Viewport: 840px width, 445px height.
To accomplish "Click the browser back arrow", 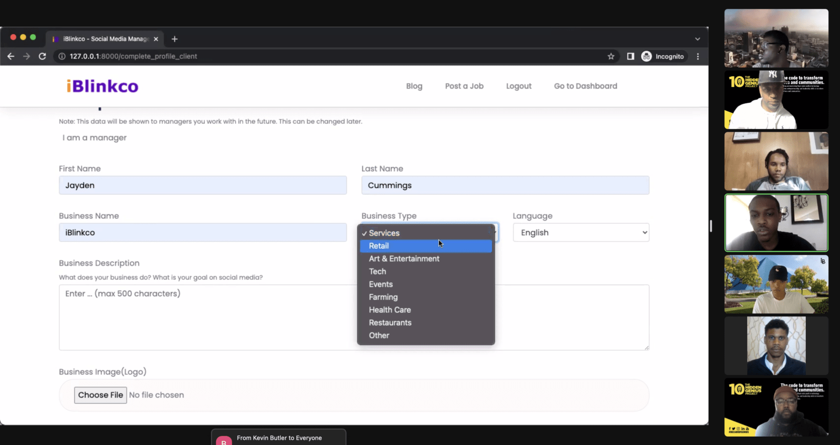I will pyautogui.click(x=10, y=56).
